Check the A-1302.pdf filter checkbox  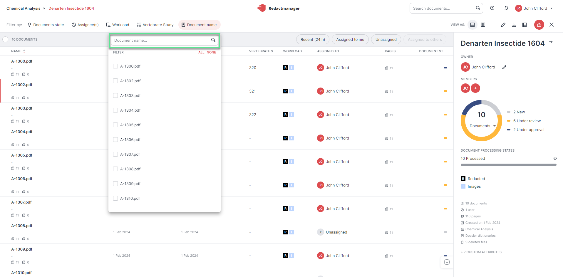coord(115,81)
